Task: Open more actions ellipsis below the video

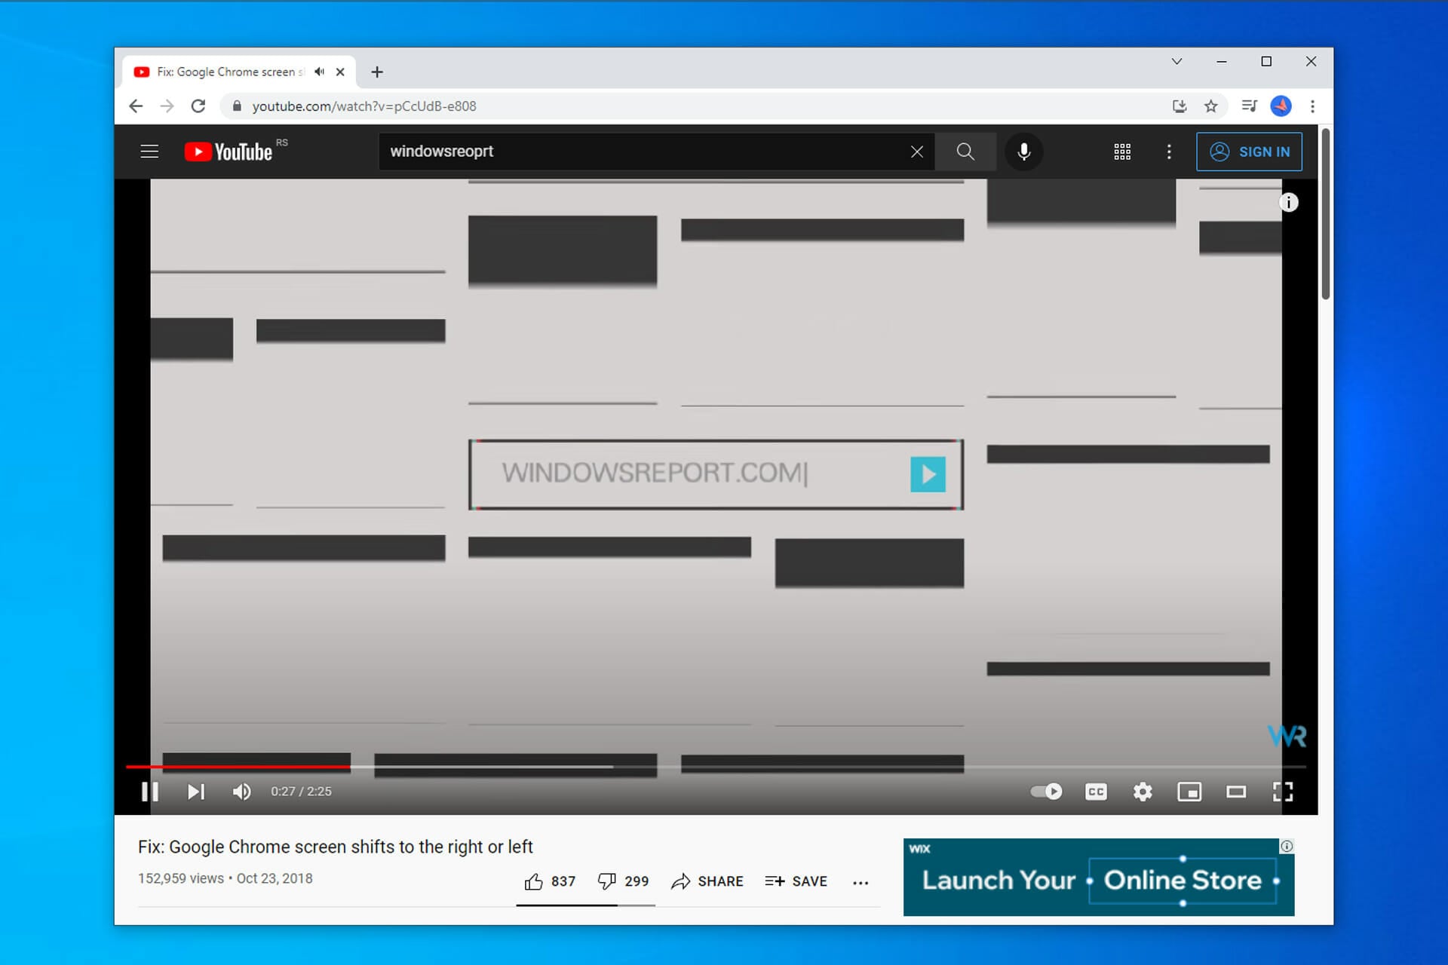Action: 861,882
